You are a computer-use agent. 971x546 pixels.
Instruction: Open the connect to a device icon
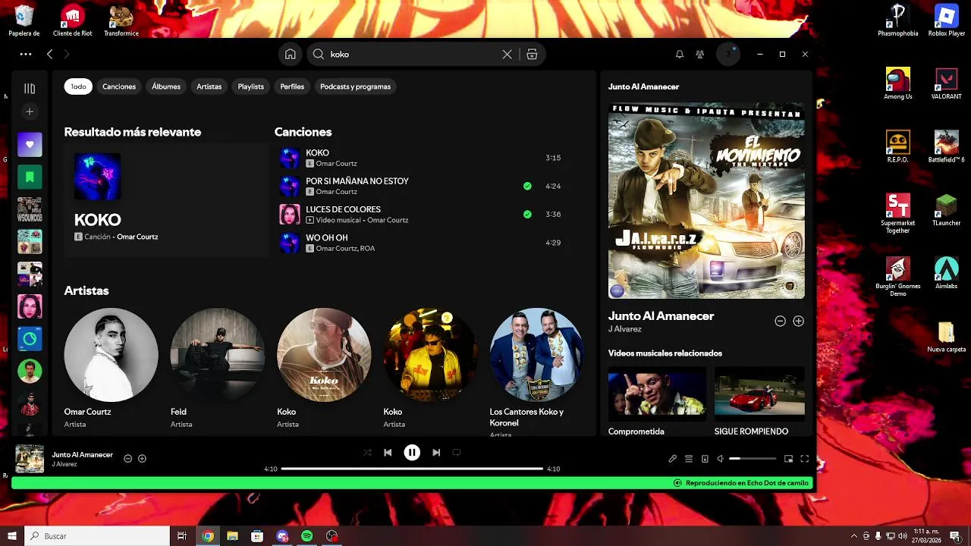coord(705,459)
